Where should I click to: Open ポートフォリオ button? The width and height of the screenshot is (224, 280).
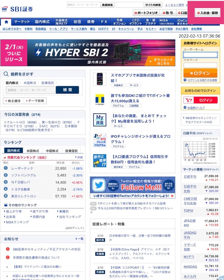146,13
